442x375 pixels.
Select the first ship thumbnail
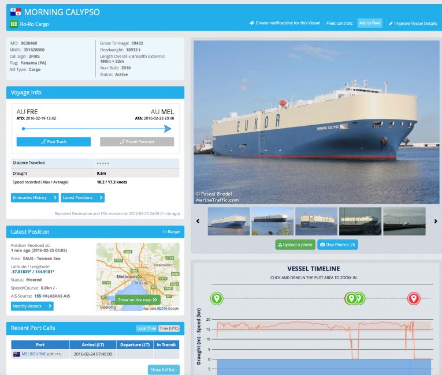tap(229, 221)
